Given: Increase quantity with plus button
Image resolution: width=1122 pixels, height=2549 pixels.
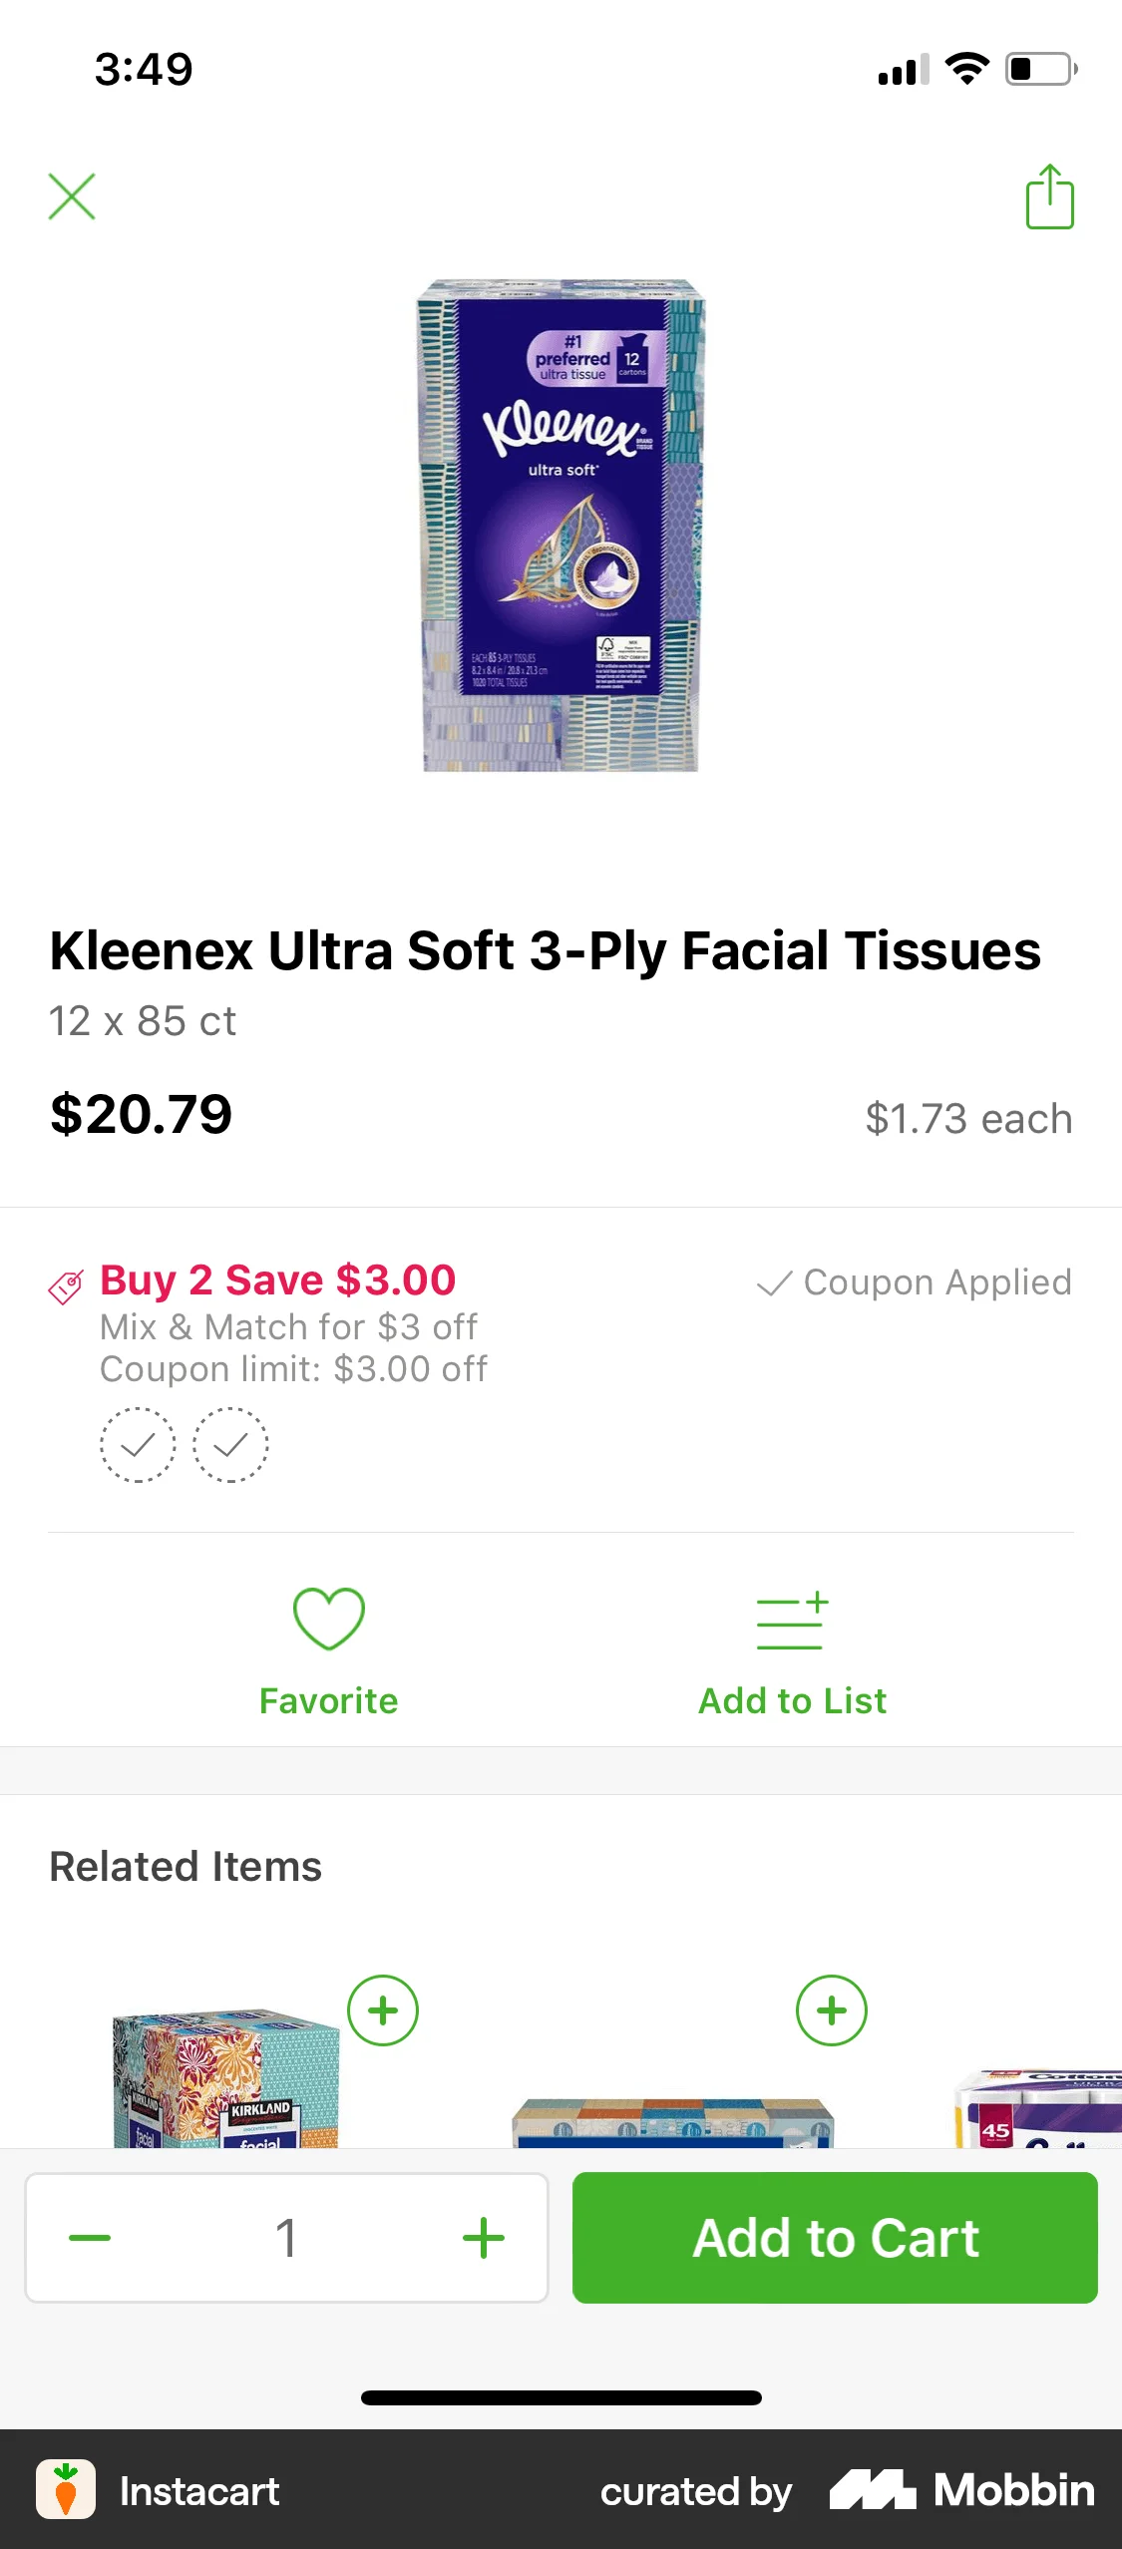Looking at the screenshot, I should pyautogui.click(x=484, y=2238).
